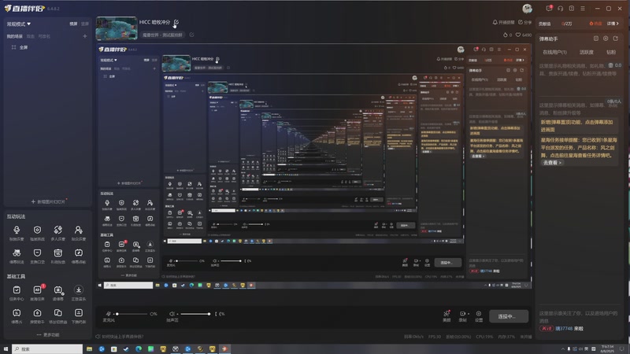630x354 pixels.
Task: Open 弹幕助手 settings circle icon
Action: pyautogui.click(x=606, y=39)
